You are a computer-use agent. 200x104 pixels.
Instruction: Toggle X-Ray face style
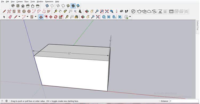[x=47, y=6]
